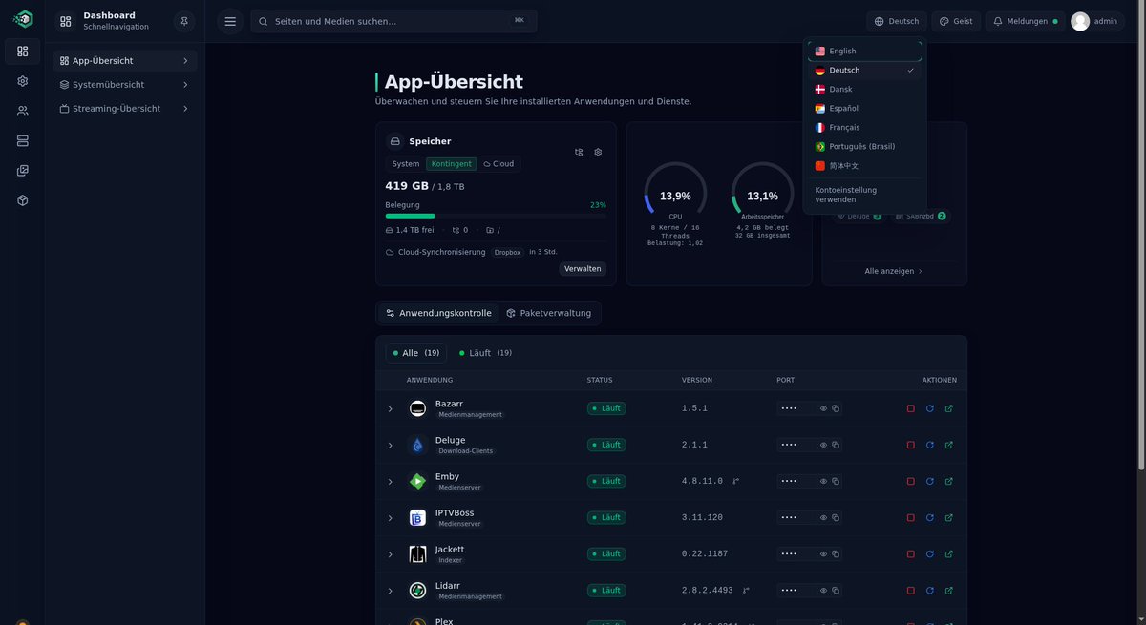Toggle the hamburger menu button
The height and width of the screenshot is (625, 1146).
pos(230,21)
